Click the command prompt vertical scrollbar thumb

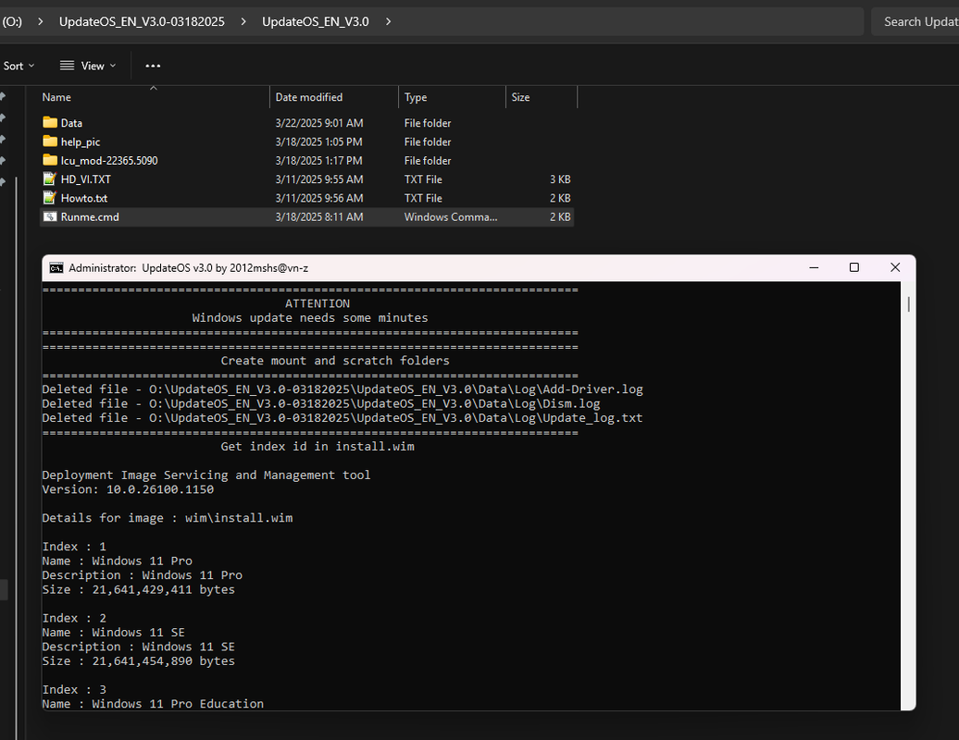coord(909,304)
